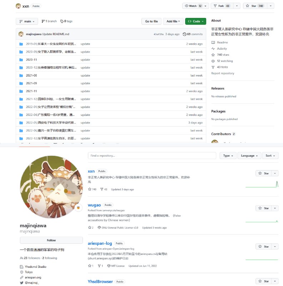Open the 2022-01 folder icon
The height and width of the screenshot is (286, 283).
pyautogui.click(x=21, y=107)
